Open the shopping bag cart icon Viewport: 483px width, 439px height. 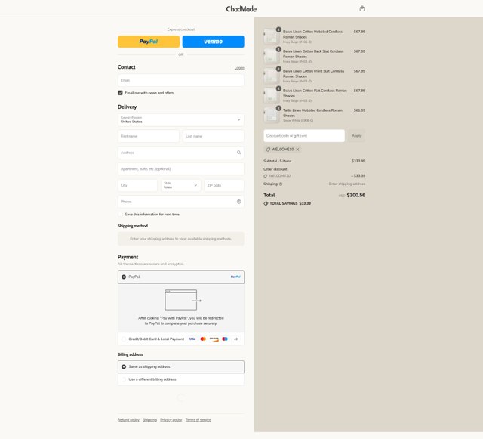point(362,8)
